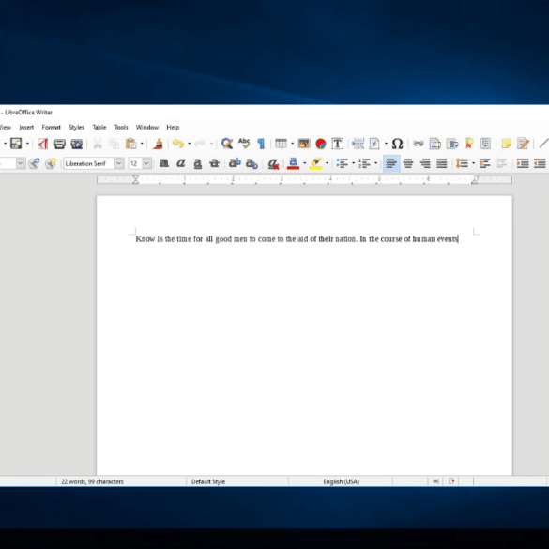The height and width of the screenshot is (549, 549).
Task: Click English (USA) language in status bar
Action: point(342,481)
